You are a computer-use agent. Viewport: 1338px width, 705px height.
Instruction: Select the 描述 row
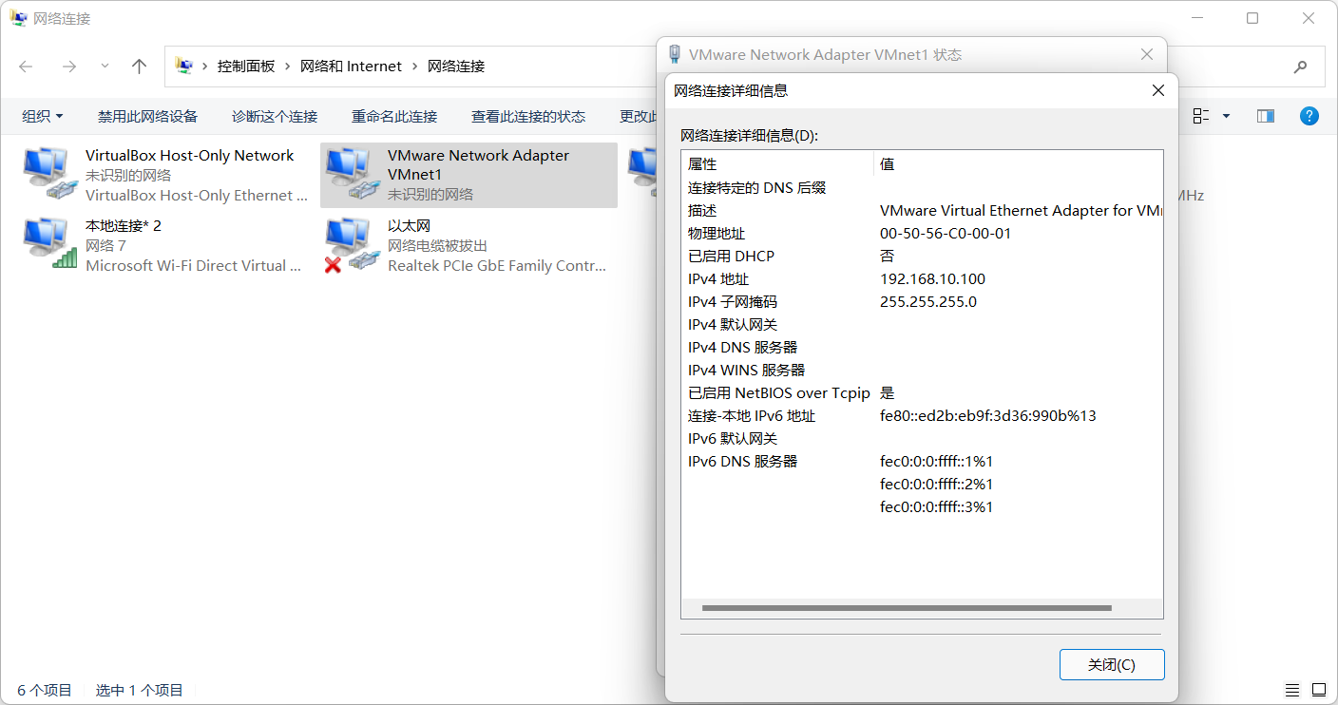point(922,210)
